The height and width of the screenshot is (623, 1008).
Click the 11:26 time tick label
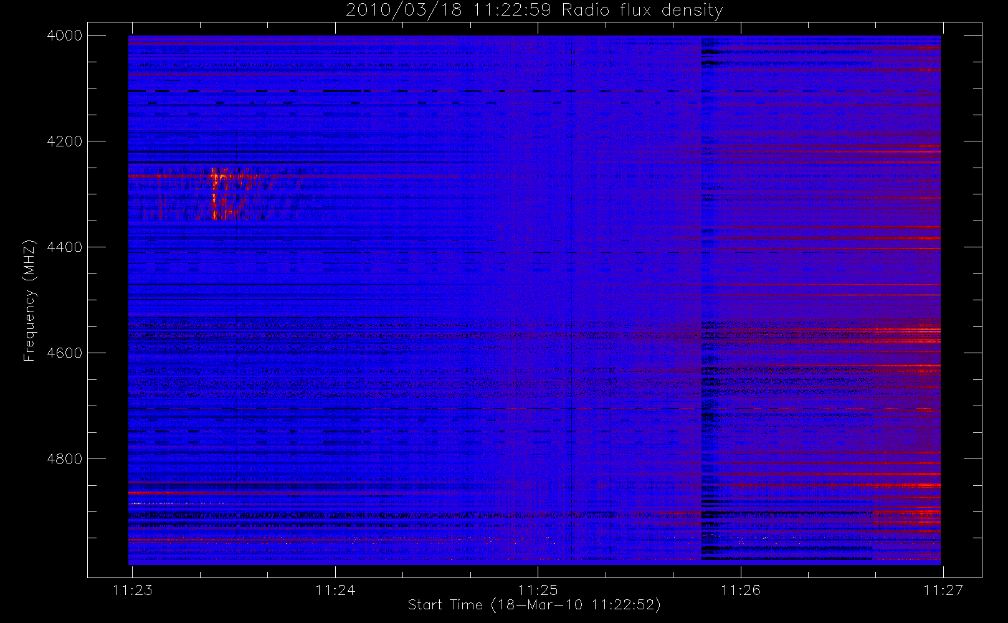(741, 590)
